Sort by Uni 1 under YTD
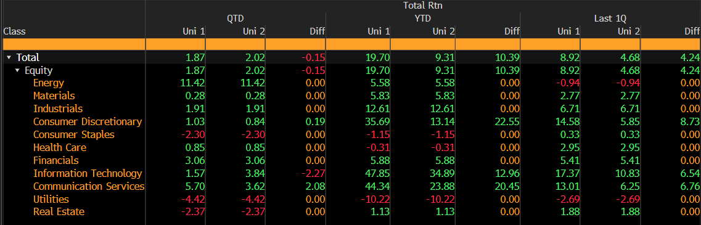 click(x=379, y=31)
